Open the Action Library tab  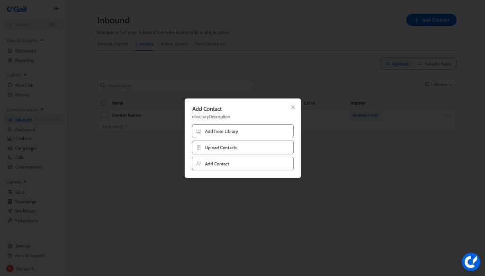click(x=174, y=44)
